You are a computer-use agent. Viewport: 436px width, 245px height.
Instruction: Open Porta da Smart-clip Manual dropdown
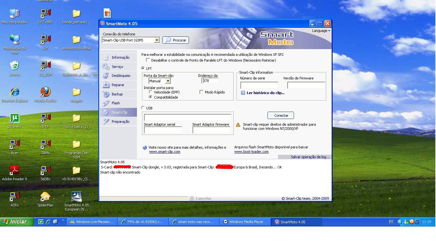[168, 81]
